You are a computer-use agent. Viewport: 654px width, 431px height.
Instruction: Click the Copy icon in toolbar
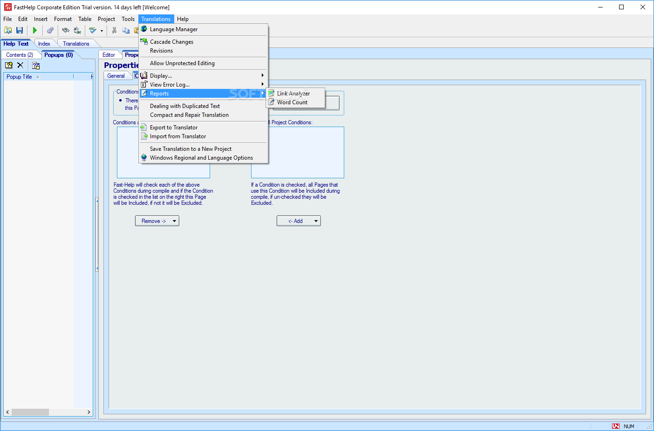(x=126, y=30)
